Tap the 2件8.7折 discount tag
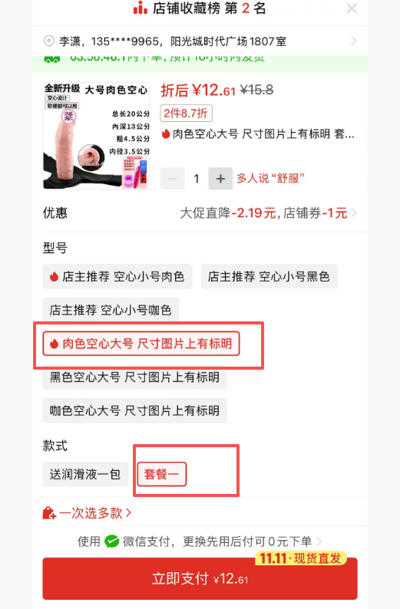The height and width of the screenshot is (609, 400). coord(187,114)
